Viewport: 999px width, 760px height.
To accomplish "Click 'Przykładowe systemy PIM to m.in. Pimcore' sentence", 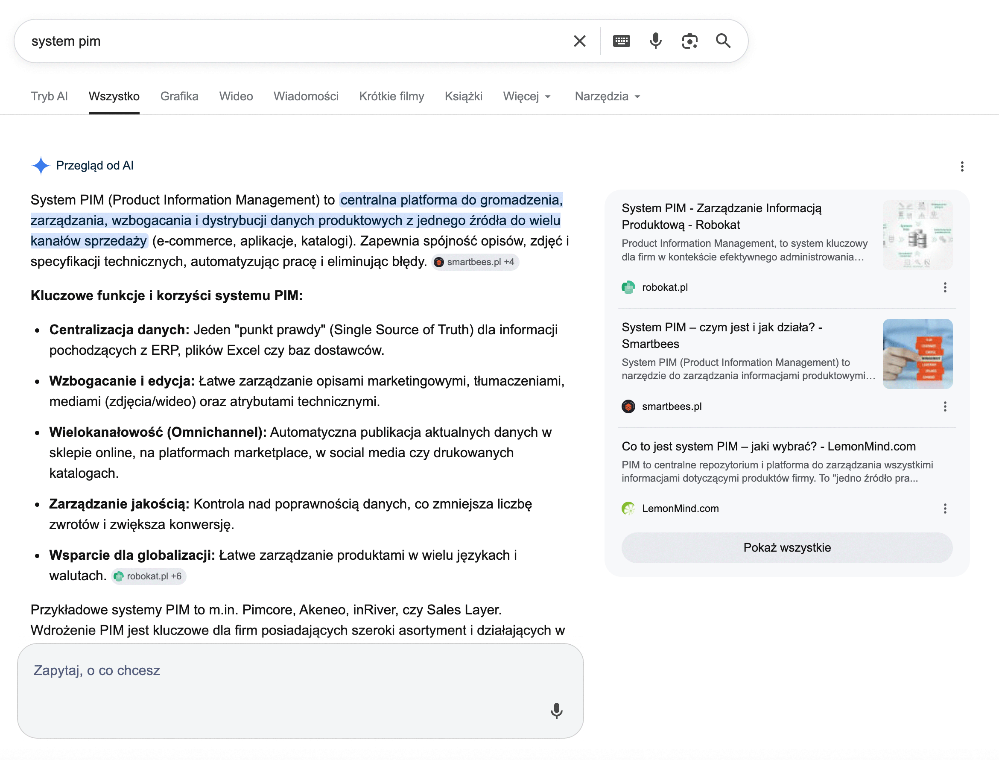I will [x=266, y=610].
